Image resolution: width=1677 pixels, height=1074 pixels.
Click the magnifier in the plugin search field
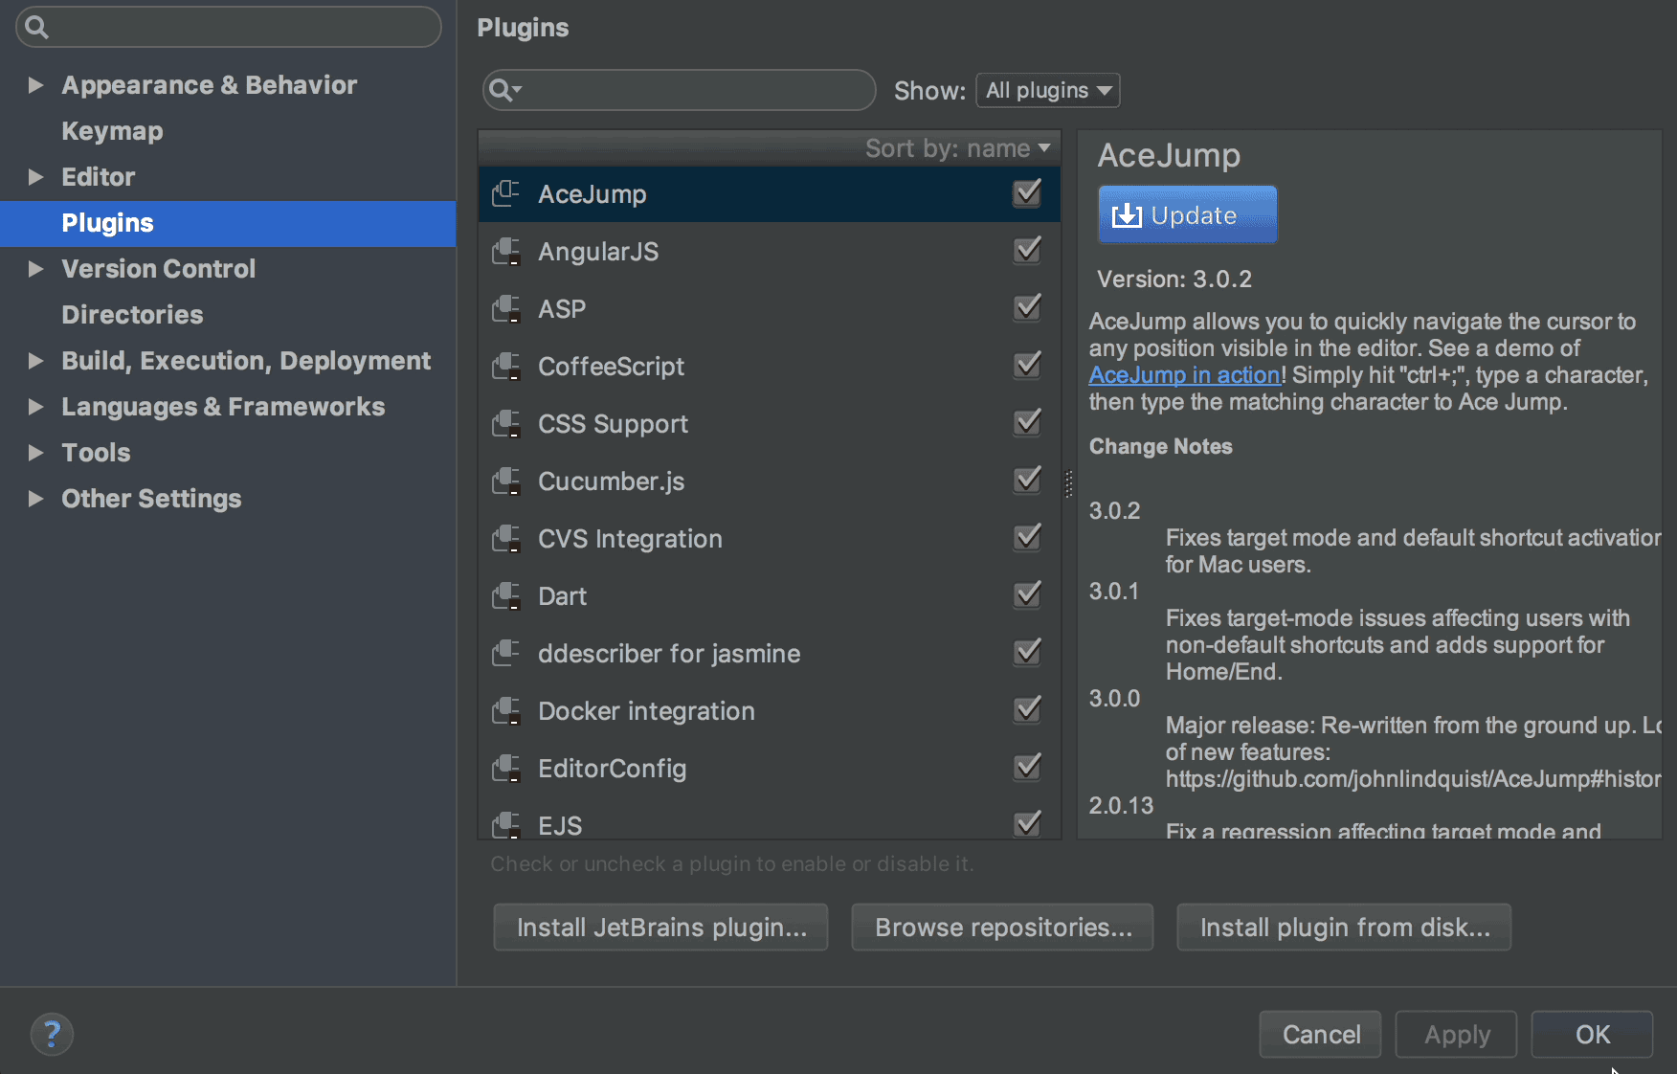503,90
